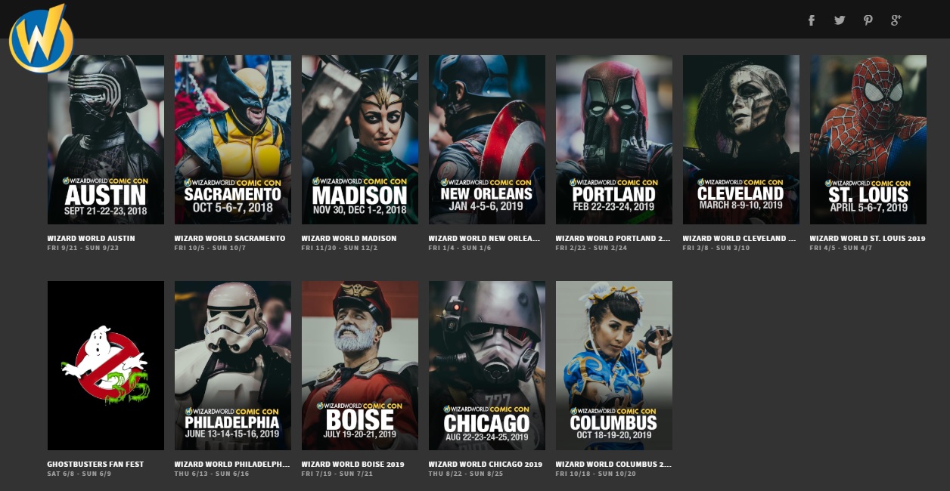Open the Portland Comic Con poster
The image size is (950, 491).
pyautogui.click(x=614, y=140)
